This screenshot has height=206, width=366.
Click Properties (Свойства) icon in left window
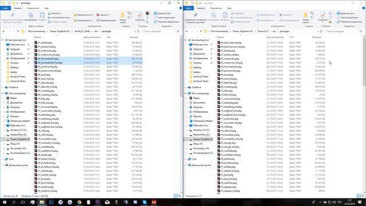[140, 15]
